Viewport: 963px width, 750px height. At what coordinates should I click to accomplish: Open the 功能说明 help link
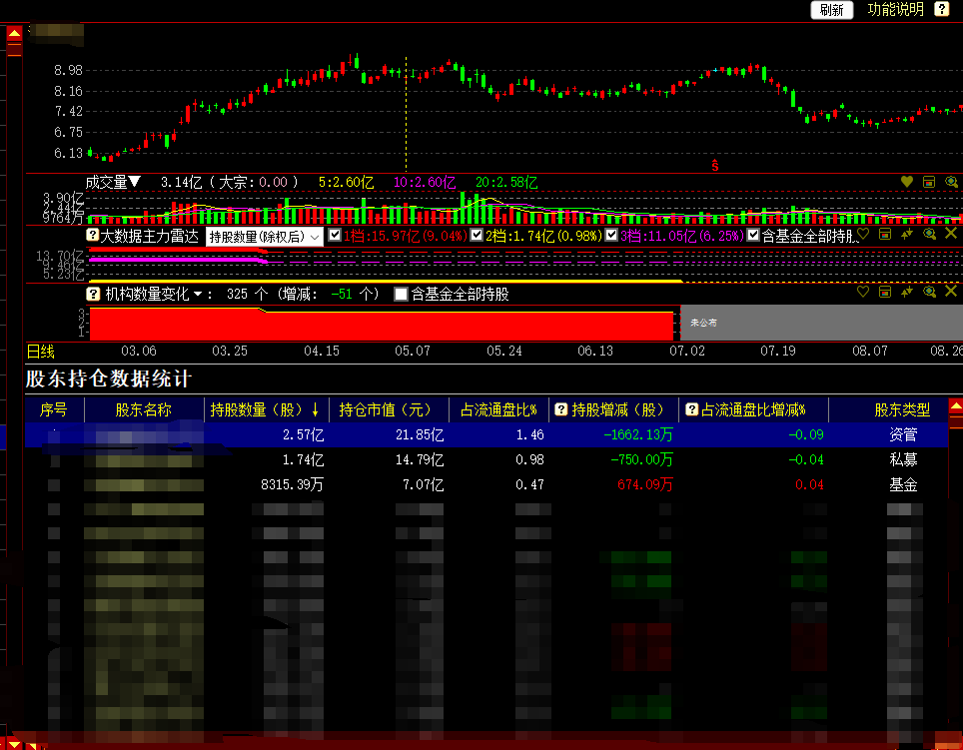click(895, 10)
